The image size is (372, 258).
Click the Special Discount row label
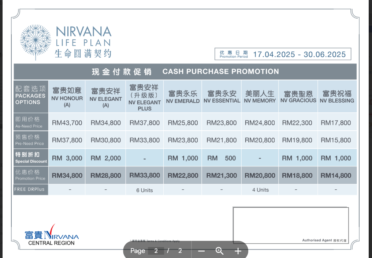[31, 158]
